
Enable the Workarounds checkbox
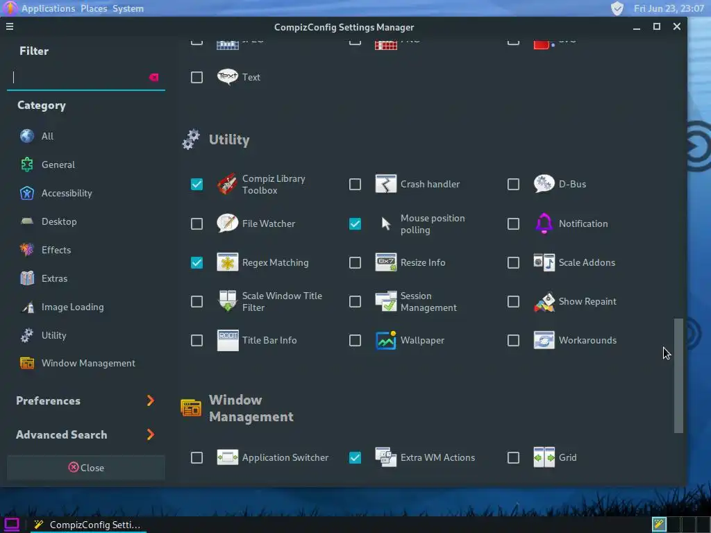coord(513,340)
